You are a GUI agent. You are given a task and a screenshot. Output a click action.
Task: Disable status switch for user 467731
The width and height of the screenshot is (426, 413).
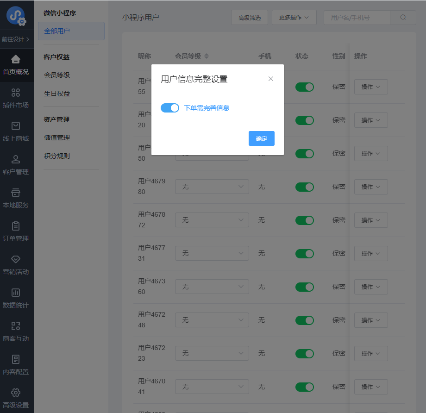coord(304,253)
